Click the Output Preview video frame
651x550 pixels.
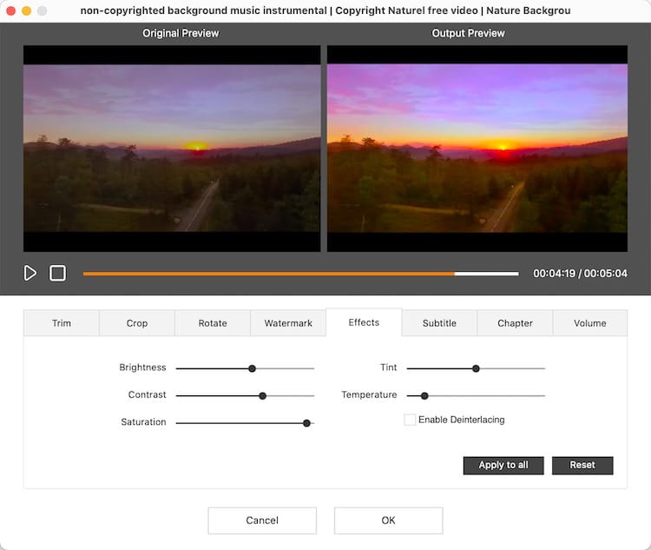click(x=477, y=149)
